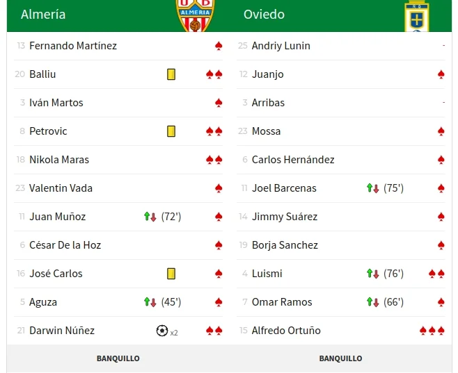This screenshot has height=373, width=458.
Task: Select the Oviedo team header name
Action: [264, 15]
